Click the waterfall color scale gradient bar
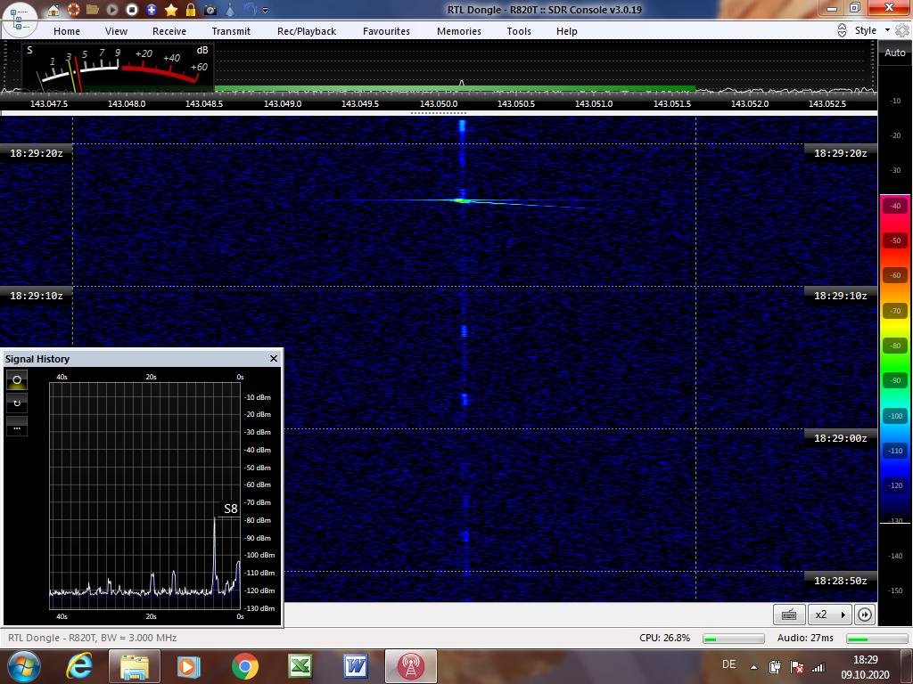The width and height of the screenshot is (913, 684). [895, 358]
